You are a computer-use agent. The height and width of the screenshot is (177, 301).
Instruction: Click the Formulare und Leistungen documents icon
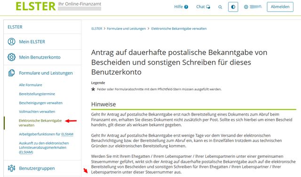(11, 73)
